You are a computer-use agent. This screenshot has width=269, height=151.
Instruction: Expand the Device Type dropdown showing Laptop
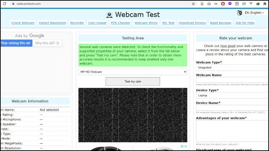(232, 95)
